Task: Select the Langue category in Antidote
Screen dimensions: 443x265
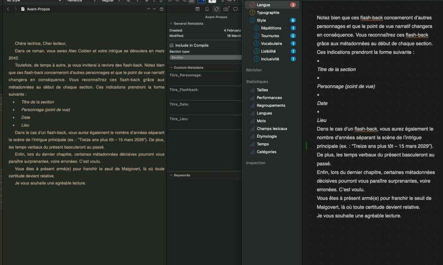Action: tap(264, 5)
